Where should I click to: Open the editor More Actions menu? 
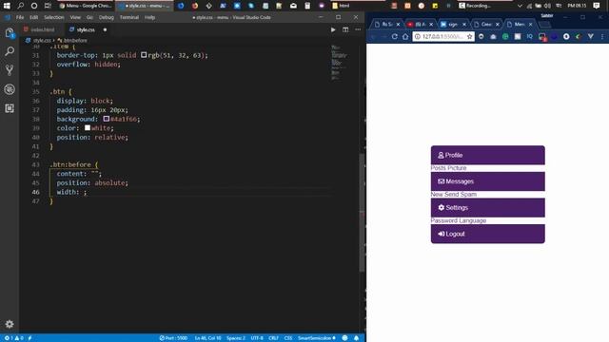click(358, 29)
